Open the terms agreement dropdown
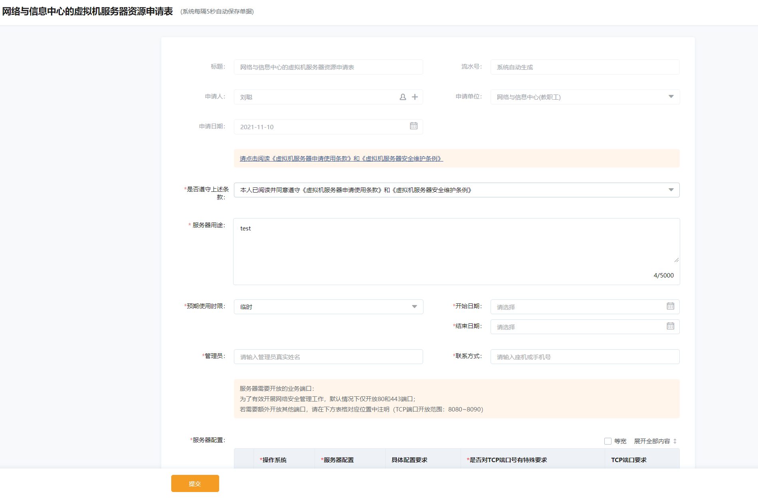 (x=671, y=190)
